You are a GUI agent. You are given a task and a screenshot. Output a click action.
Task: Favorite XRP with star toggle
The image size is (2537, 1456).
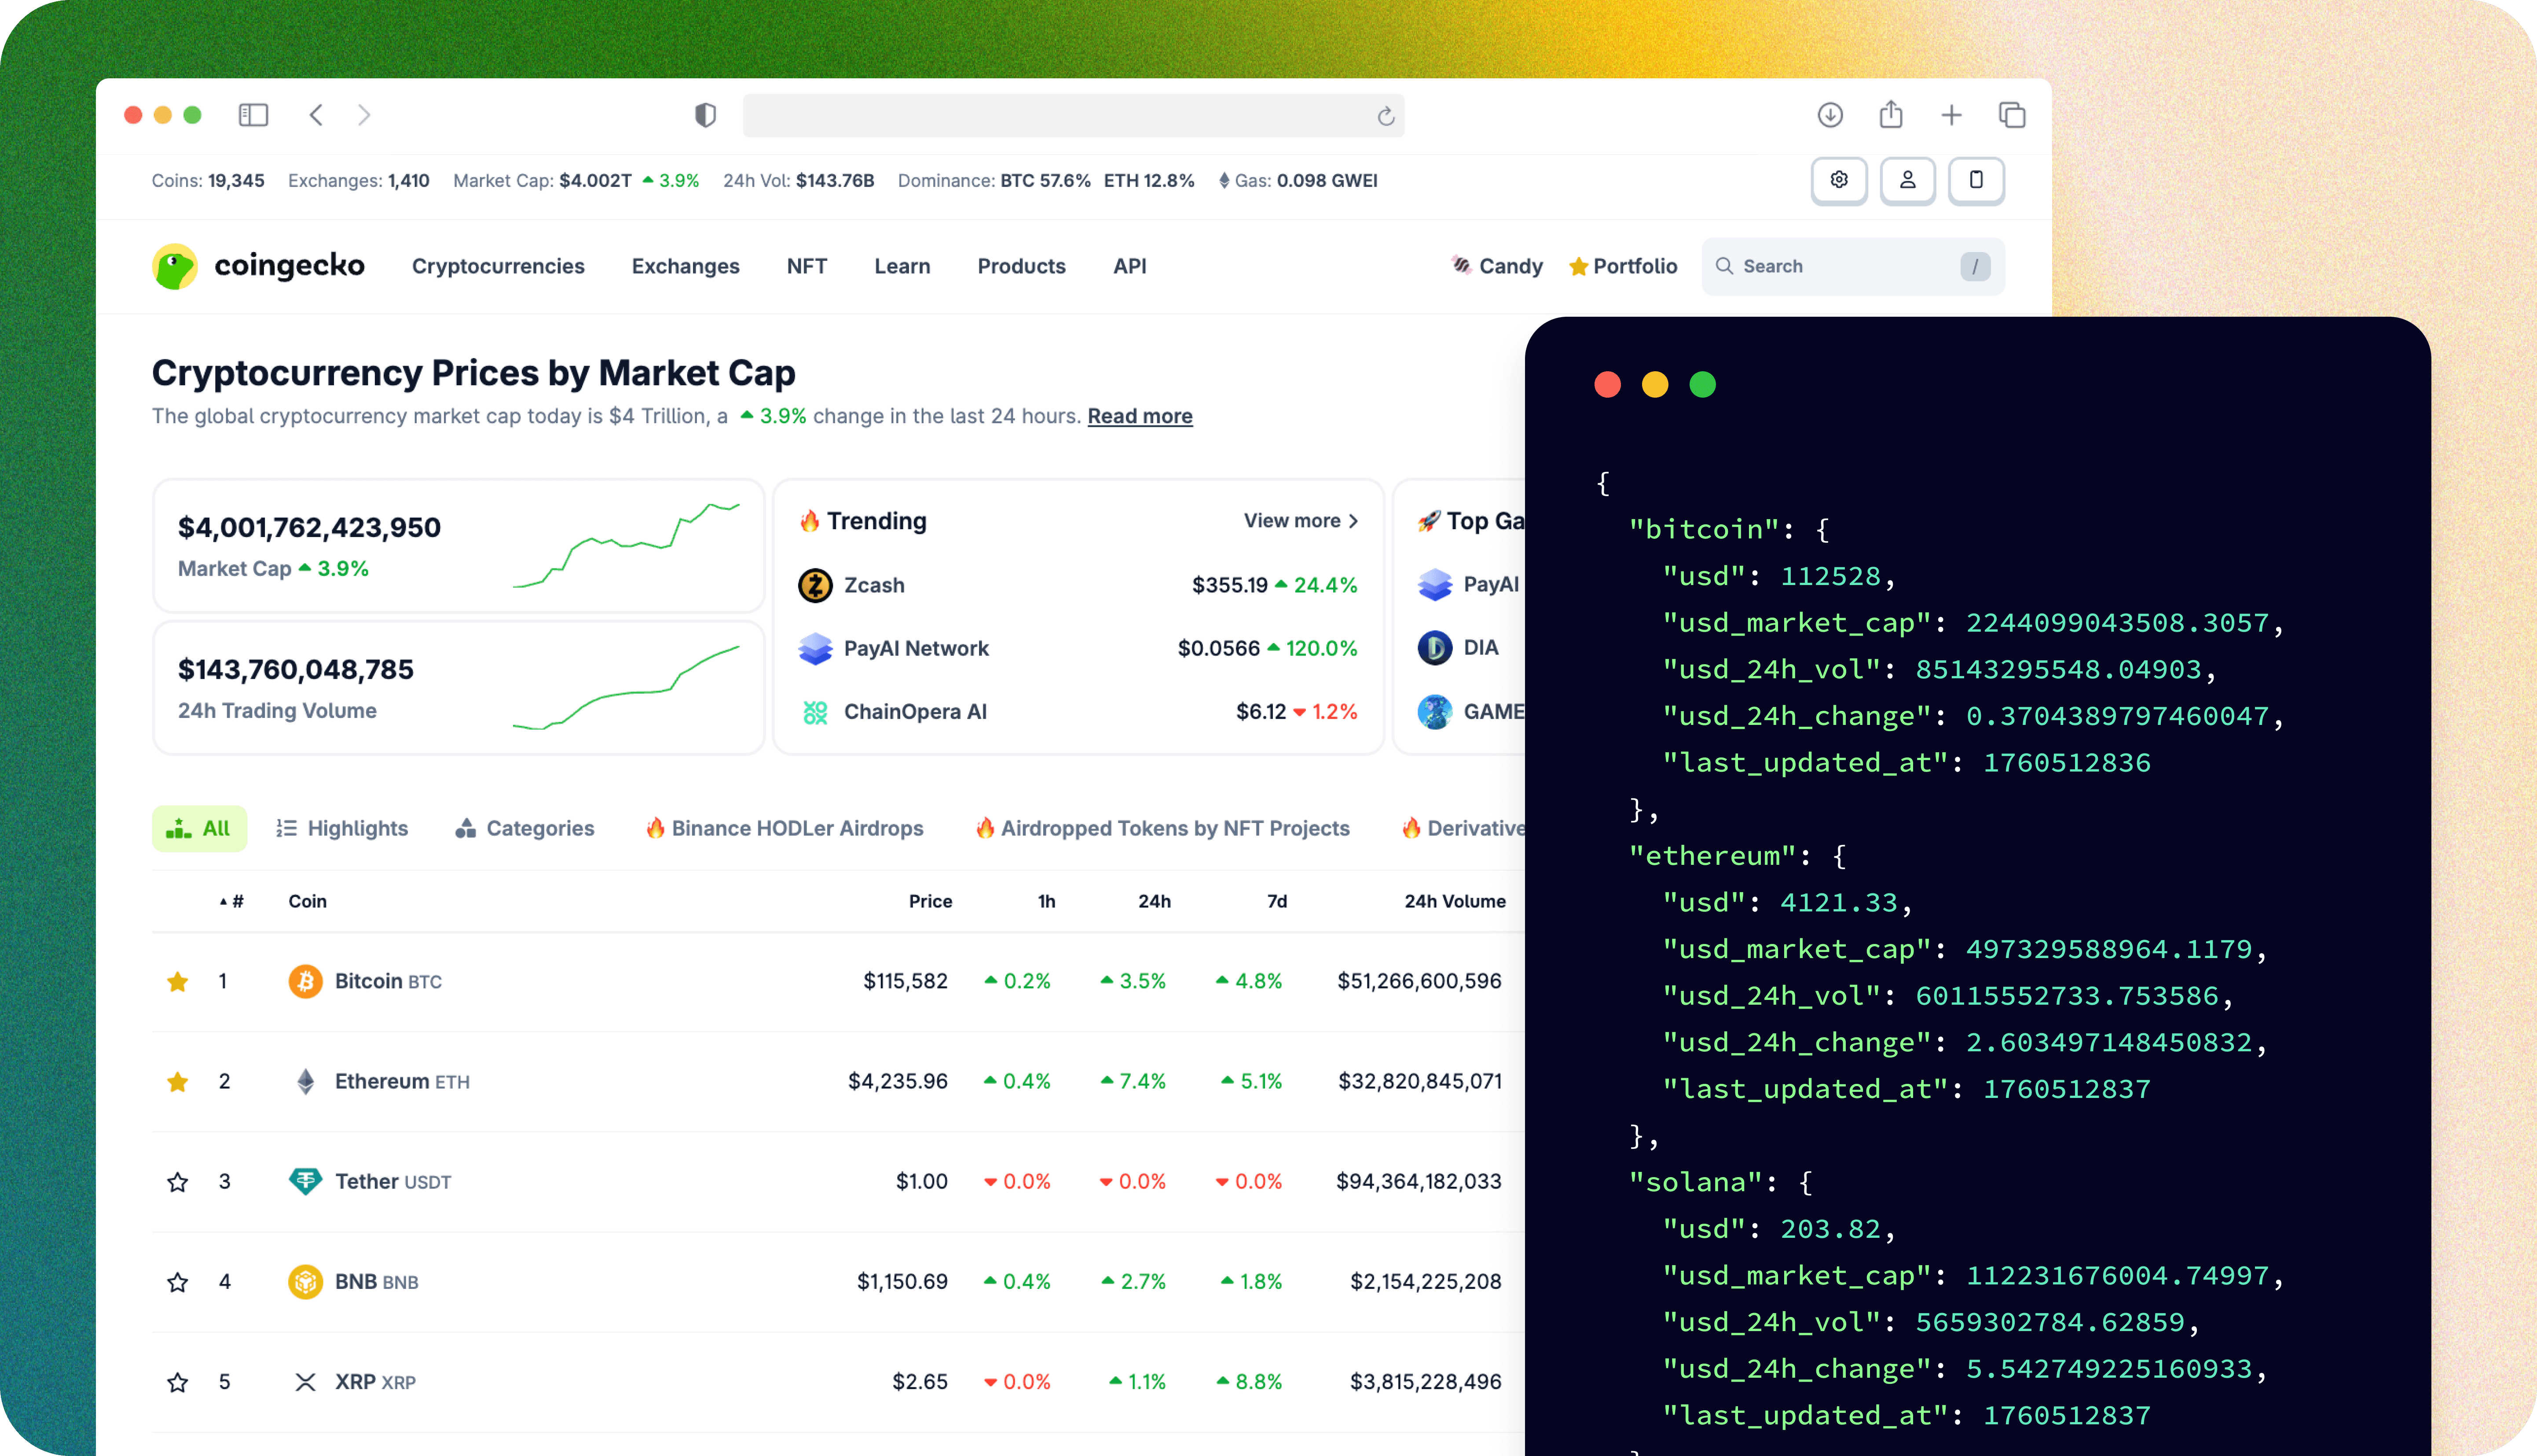tap(178, 1382)
